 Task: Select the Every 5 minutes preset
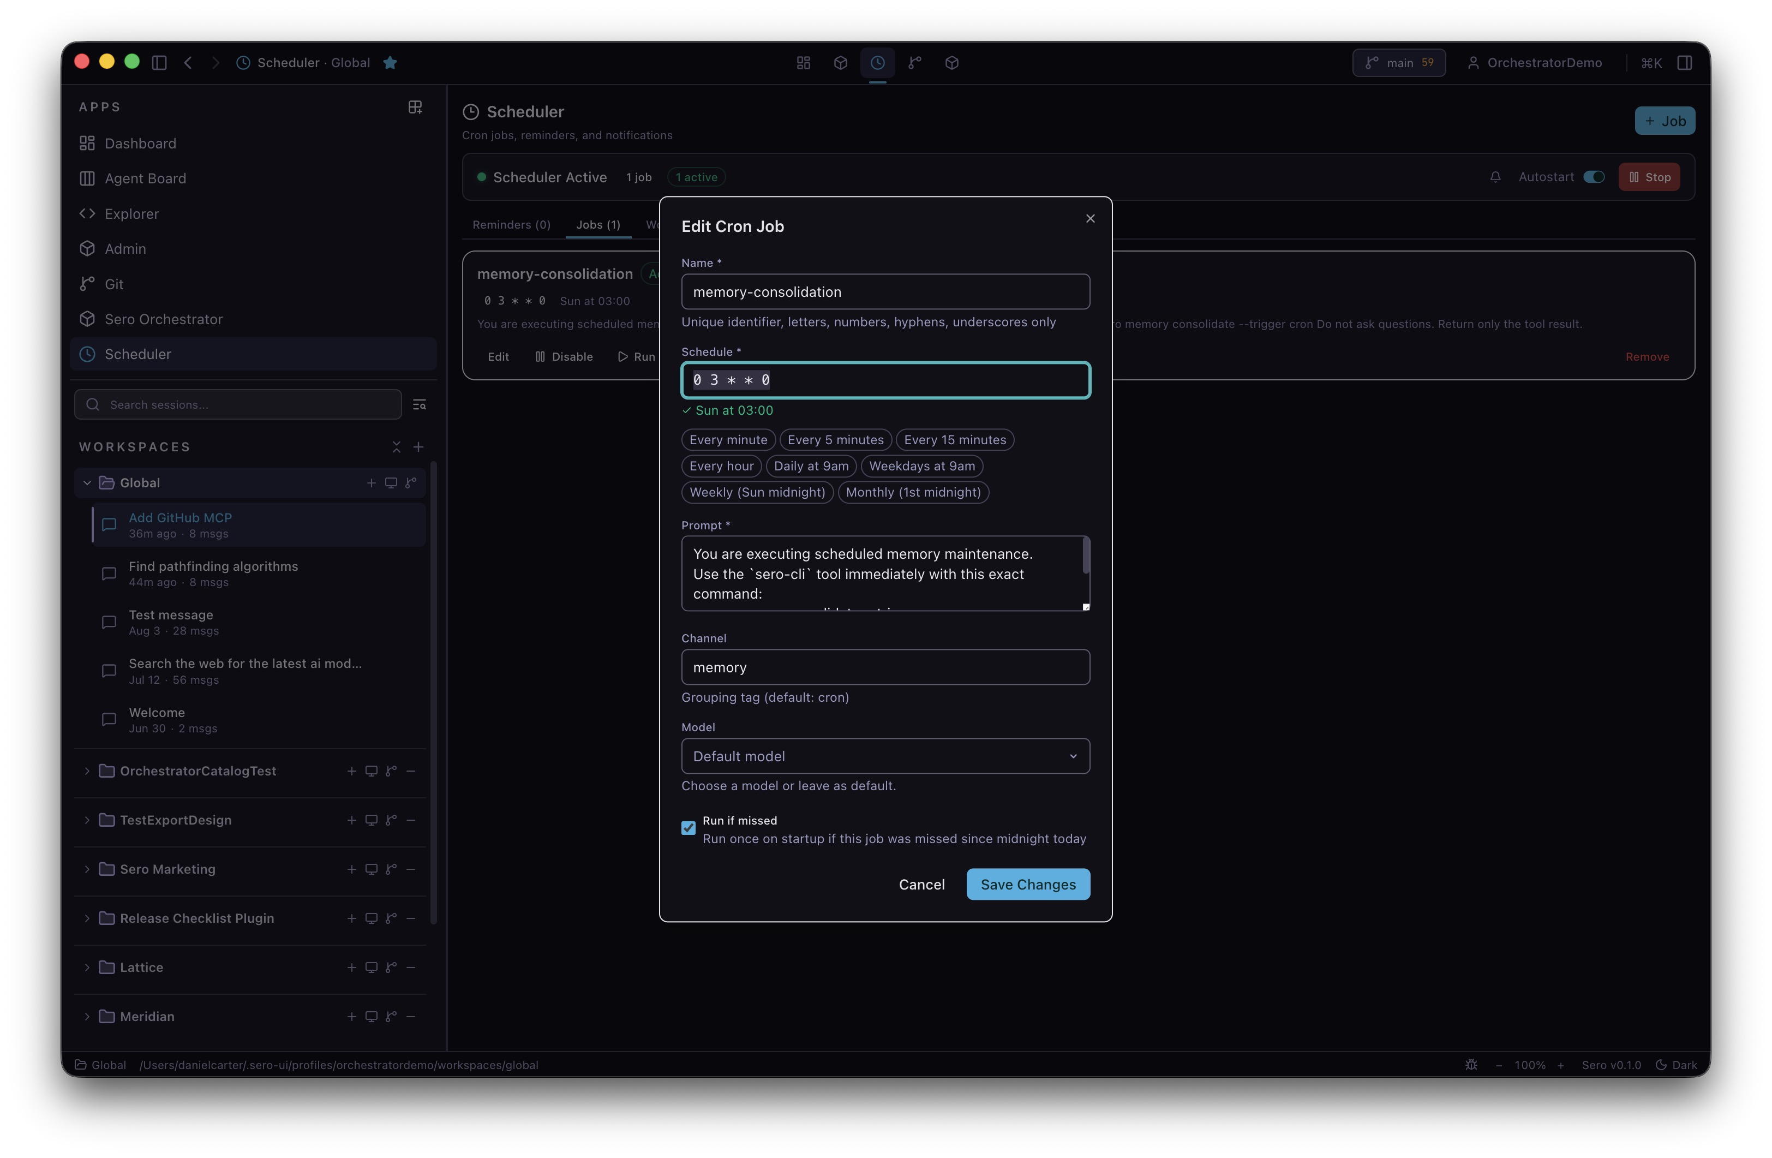[835, 439]
